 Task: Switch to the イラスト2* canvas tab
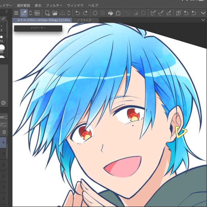[86, 20]
